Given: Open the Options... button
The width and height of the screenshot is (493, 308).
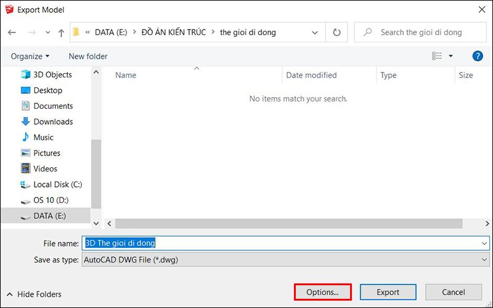Looking at the screenshot, I should coord(322,292).
